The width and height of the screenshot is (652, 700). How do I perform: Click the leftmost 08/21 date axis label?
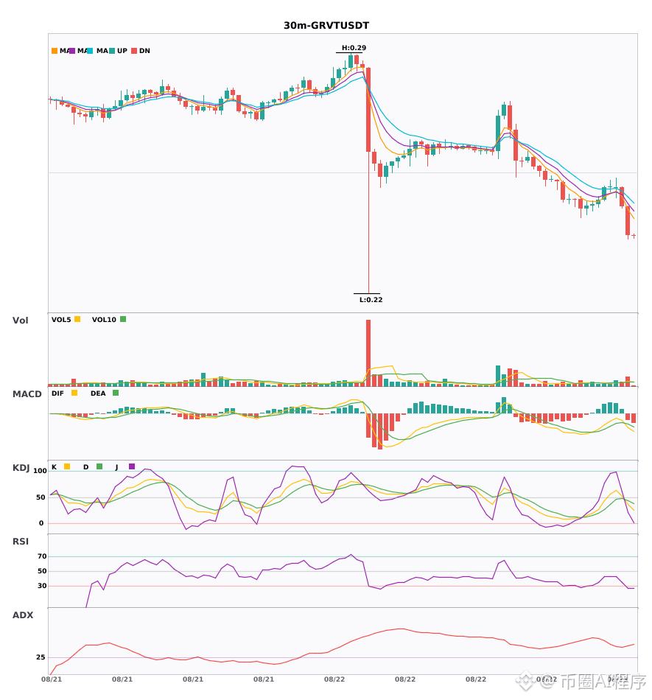click(x=52, y=679)
